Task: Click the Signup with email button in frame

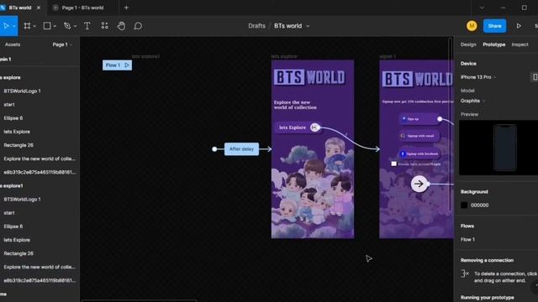Action: coord(419,136)
